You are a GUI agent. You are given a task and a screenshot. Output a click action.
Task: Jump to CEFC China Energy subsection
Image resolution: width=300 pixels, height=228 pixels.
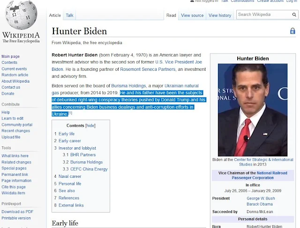pyautogui.click(x=89, y=169)
